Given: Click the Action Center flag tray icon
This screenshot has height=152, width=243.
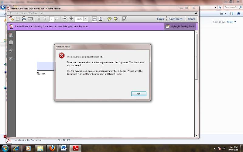Looking at the screenshot, I should (219, 148).
